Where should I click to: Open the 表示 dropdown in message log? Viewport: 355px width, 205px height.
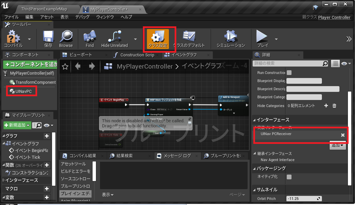[x=107, y=195]
